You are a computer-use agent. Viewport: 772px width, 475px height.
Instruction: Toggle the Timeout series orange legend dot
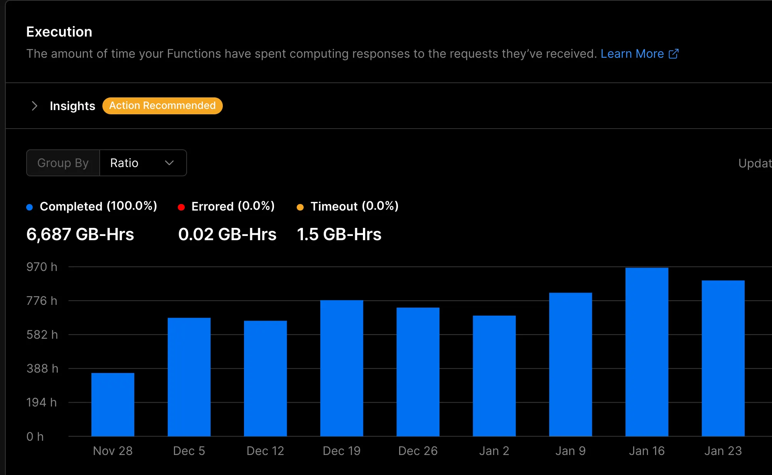click(300, 207)
